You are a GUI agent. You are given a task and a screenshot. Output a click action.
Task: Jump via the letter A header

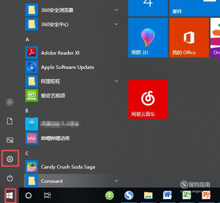(x=27, y=40)
